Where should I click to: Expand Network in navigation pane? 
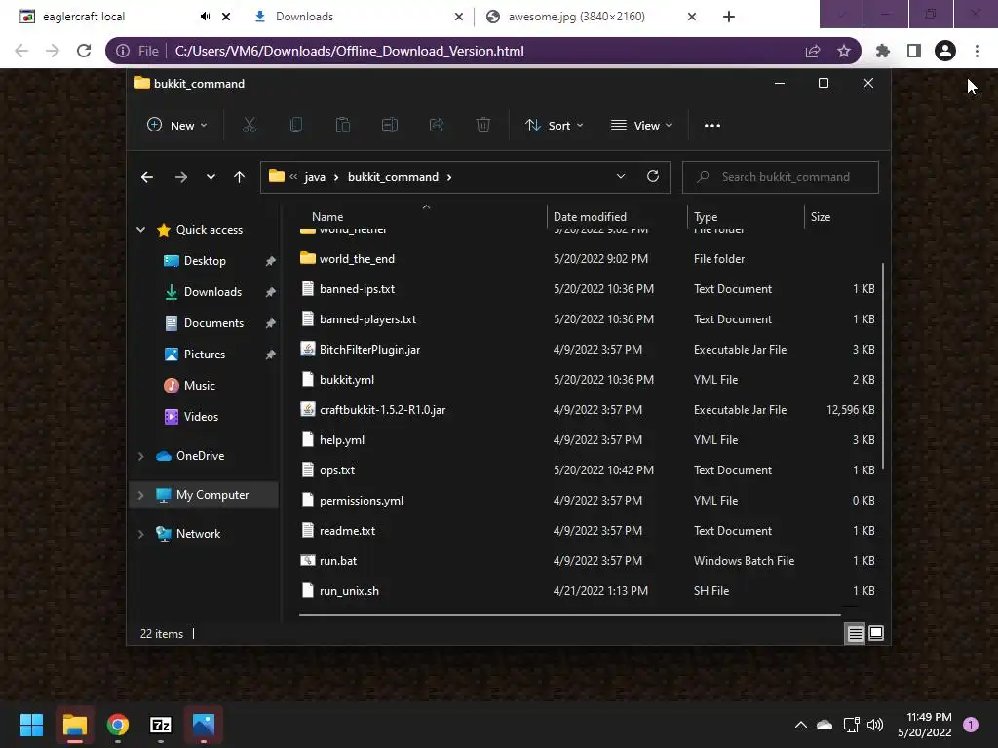(140, 534)
